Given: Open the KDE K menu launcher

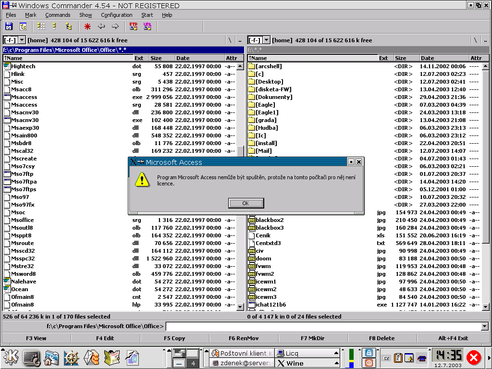Looking at the screenshot, I should click(x=11, y=357).
